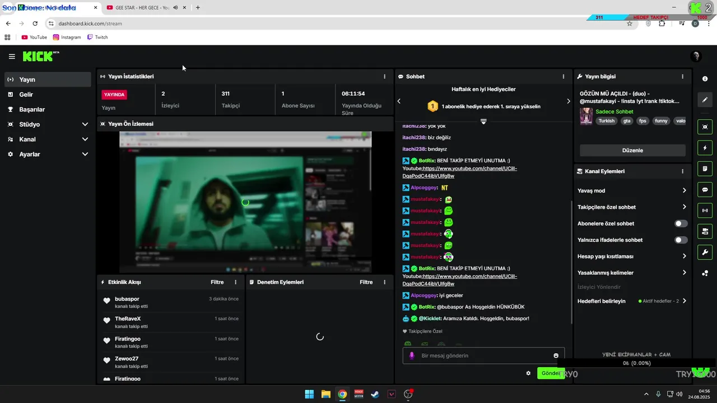Click the Sadece Sohbet category link
717x403 pixels.
coord(614,112)
